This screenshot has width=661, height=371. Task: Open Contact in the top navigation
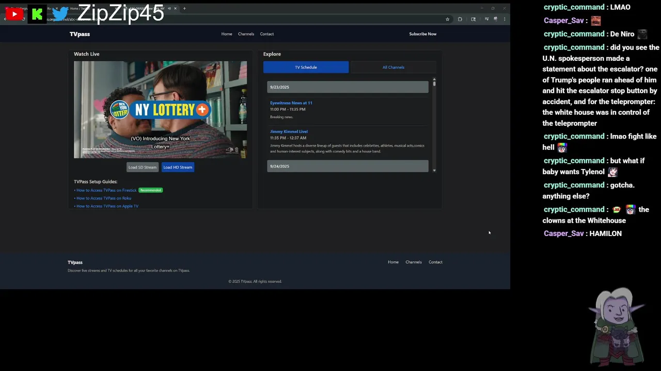coord(267,34)
